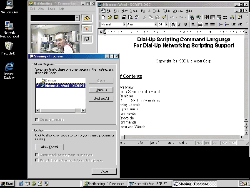Image resolution: width=250 pixels, height=188 pixels.
Task: Open the Style dropdown showing Normal
Action: pos(123,25)
